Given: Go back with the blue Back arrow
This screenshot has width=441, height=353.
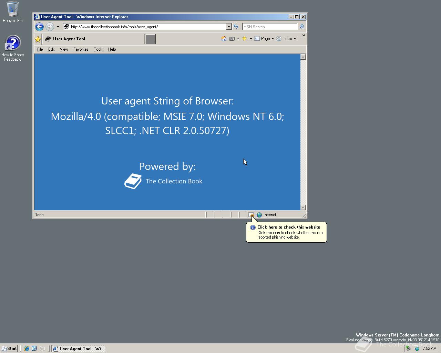Looking at the screenshot, I should click(39, 27).
